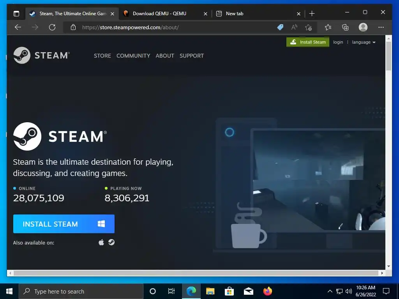Image resolution: width=399 pixels, height=299 pixels.
Task: Open File Explorer from taskbar
Action: click(x=210, y=291)
